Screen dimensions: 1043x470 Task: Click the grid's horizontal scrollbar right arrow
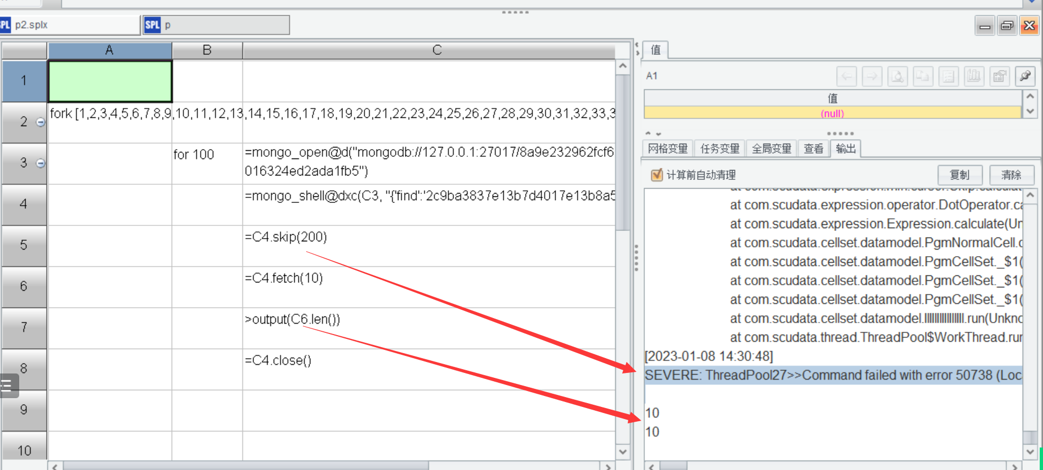tap(608, 466)
